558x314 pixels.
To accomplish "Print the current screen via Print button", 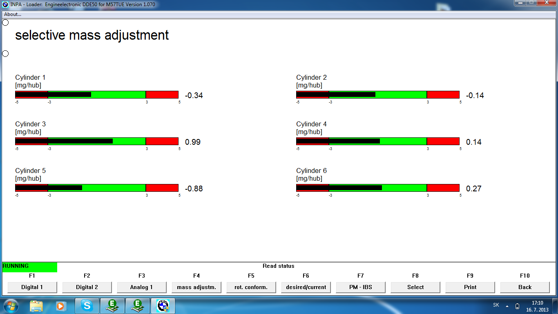I will 470,287.
